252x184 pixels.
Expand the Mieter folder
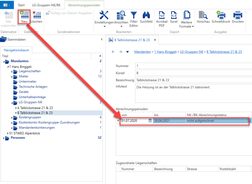click(12, 77)
